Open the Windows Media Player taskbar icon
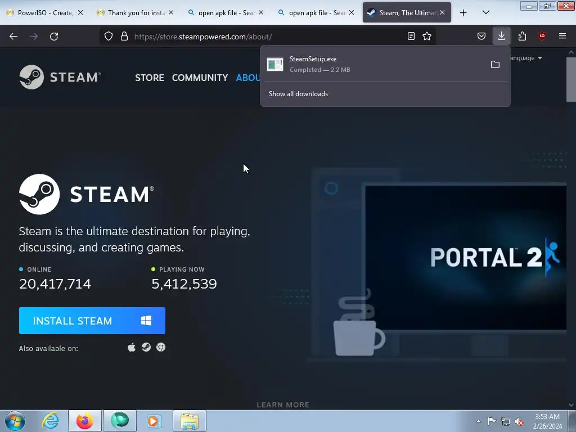Screen dimensions: 576x432 click(154, 421)
